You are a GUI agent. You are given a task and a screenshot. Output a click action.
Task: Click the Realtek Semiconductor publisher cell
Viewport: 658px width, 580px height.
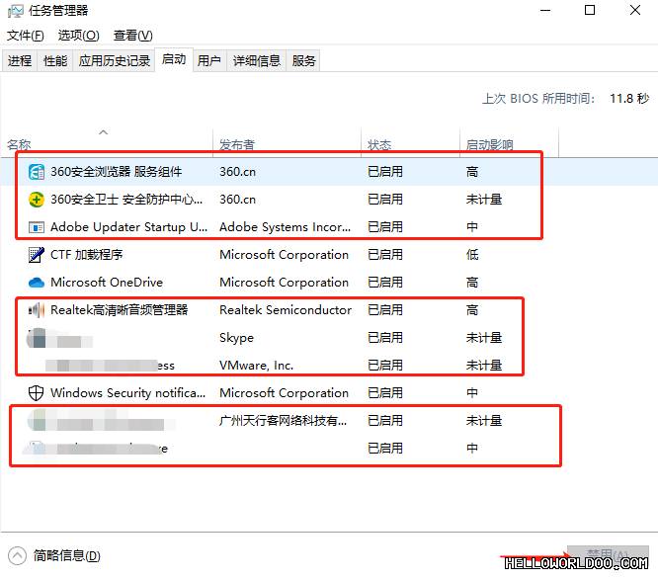286,310
